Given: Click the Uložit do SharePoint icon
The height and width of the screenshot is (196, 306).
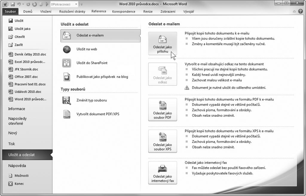Looking at the screenshot, I should point(67,63).
